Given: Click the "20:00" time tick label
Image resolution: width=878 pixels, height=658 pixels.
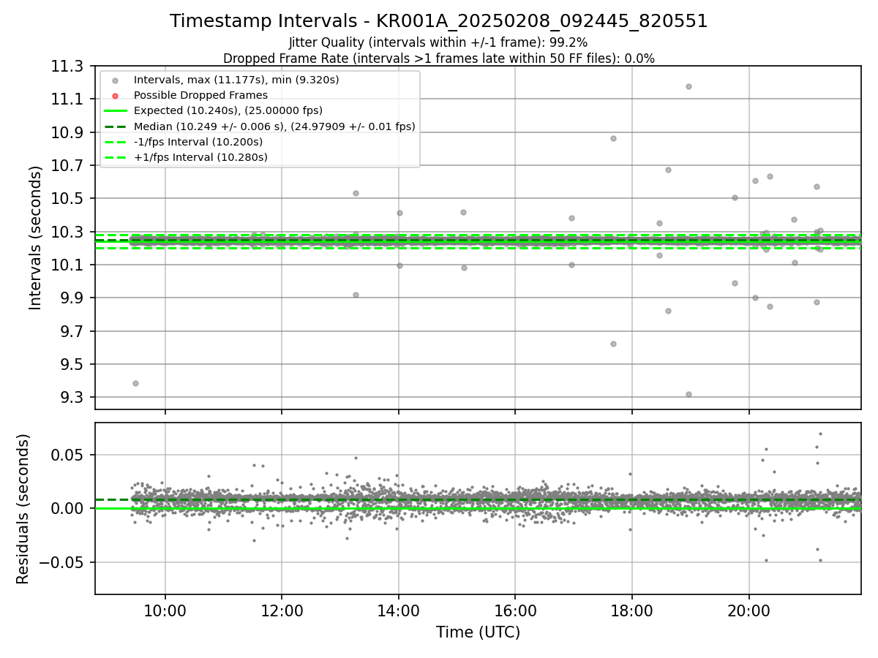Looking at the screenshot, I should (x=748, y=611).
